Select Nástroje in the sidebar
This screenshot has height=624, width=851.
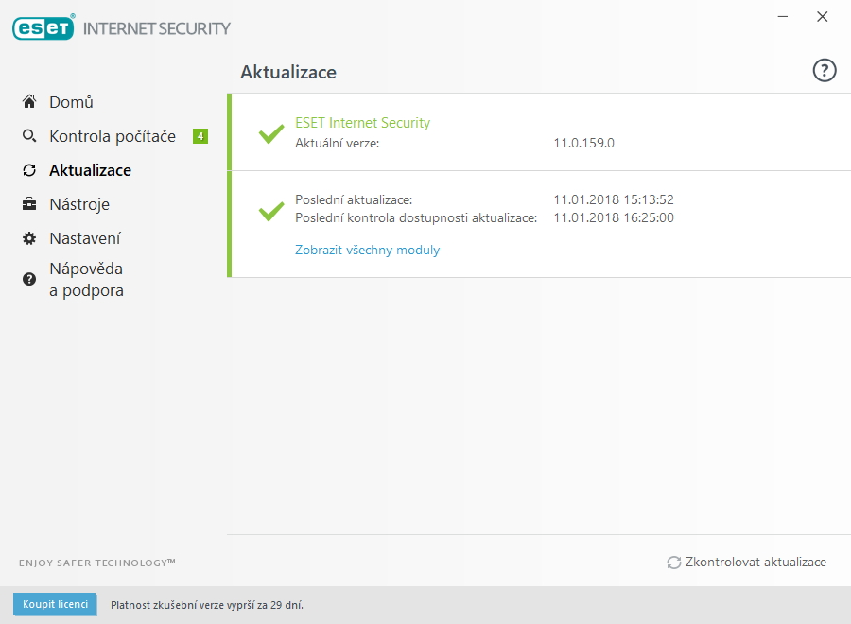coord(79,204)
